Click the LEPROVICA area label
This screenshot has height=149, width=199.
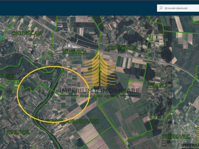click(123, 48)
